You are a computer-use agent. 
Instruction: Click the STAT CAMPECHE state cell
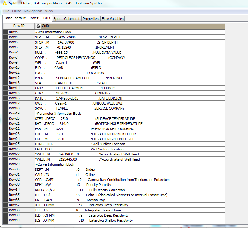[x=130, y=83]
